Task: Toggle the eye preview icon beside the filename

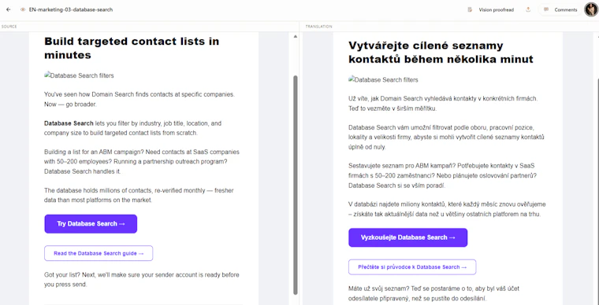Action: (23, 9)
